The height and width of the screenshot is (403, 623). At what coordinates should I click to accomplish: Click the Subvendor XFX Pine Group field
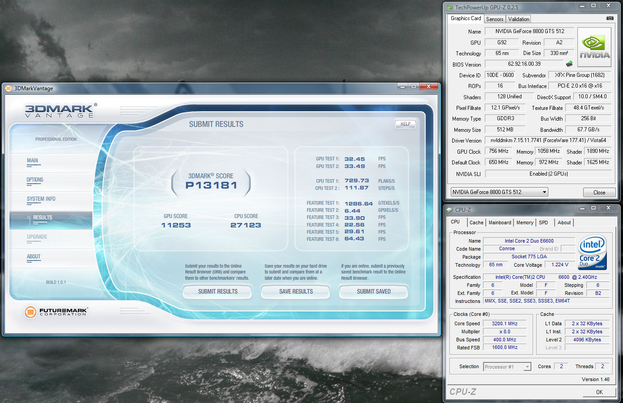tap(580, 75)
